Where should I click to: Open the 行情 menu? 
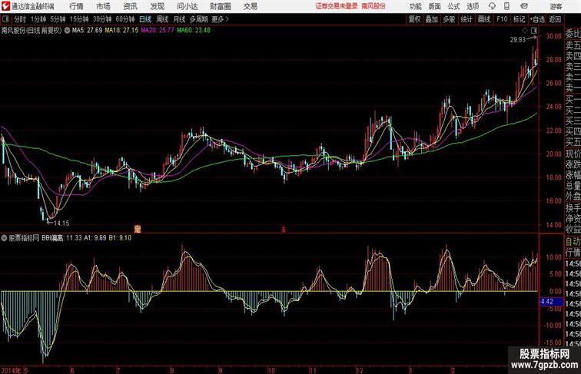coord(76,6)
